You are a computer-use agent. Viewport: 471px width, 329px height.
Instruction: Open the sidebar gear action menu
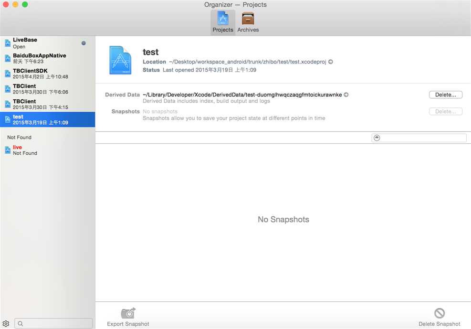tap(6, 324)
